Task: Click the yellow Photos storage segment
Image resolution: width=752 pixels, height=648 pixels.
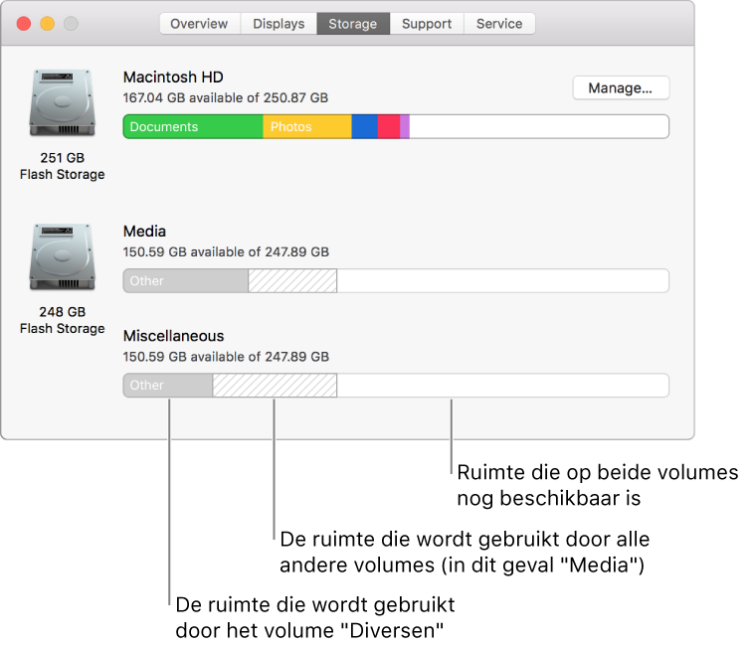Action: (x=307, y=126)
